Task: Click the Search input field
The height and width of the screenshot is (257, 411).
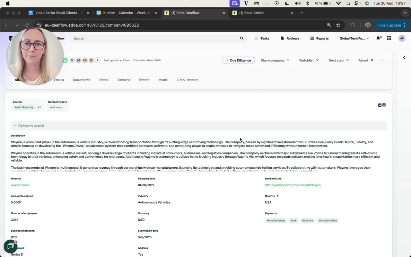Action: (x=156, y=38)
